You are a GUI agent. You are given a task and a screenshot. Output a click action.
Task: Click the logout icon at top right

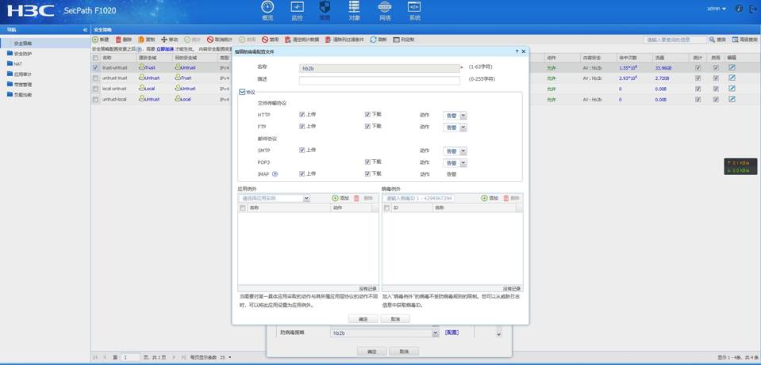point(753,9)
